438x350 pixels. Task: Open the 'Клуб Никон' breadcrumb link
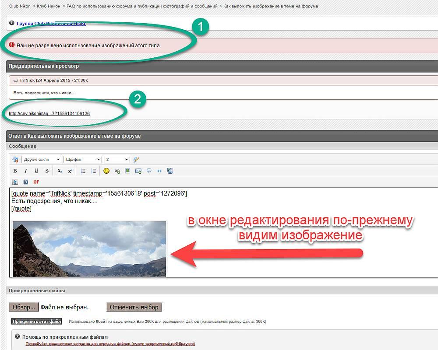49,6
